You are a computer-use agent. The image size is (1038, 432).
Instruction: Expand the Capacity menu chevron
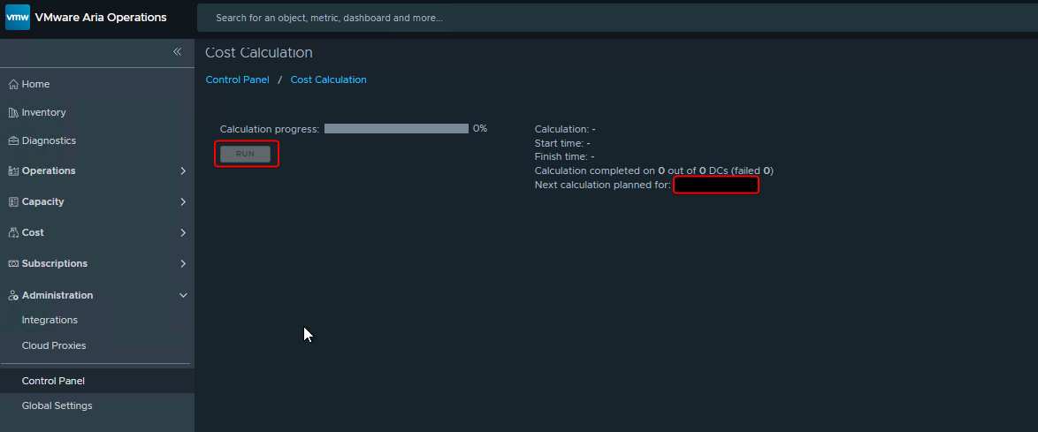coord(183,202)
